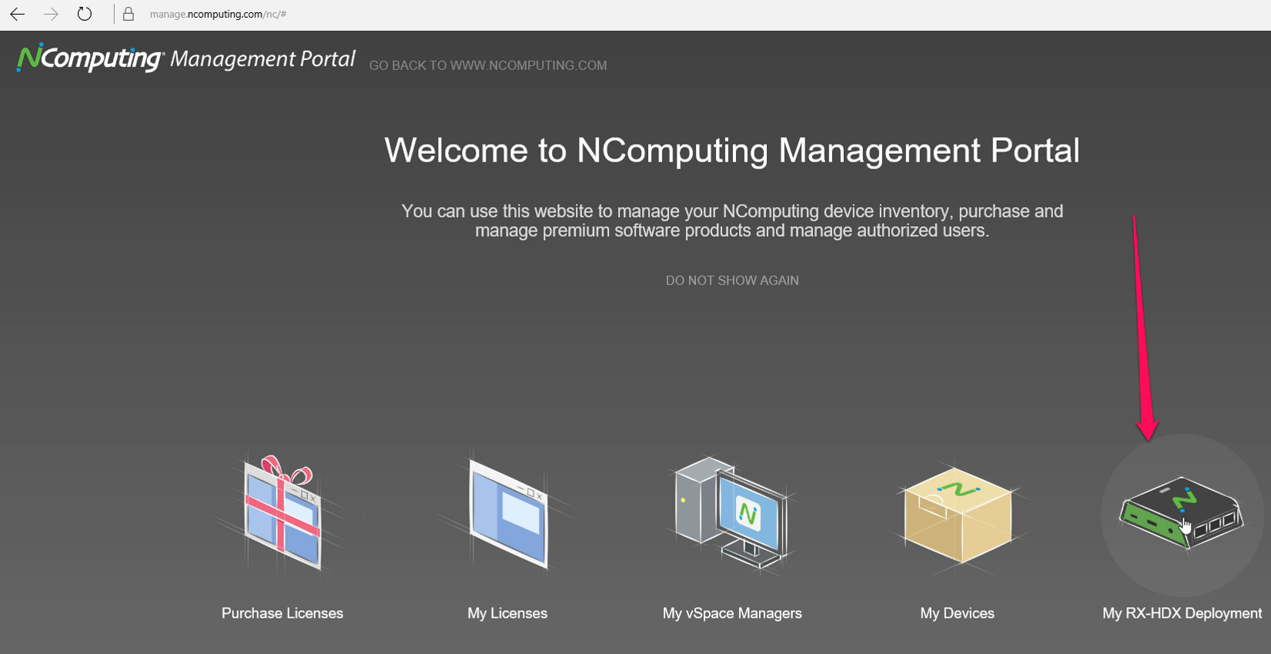The width and height of the screenshot is (1271, 654).
Task: Open the My RX-HDX Deployment device icon
Action: 1182,512
